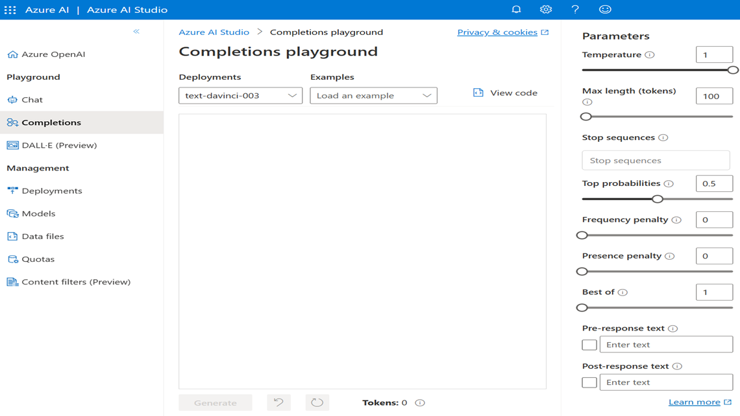Open Content filters (Preview) page
Viewport: 740px width, 416px height.
[69, 282]
